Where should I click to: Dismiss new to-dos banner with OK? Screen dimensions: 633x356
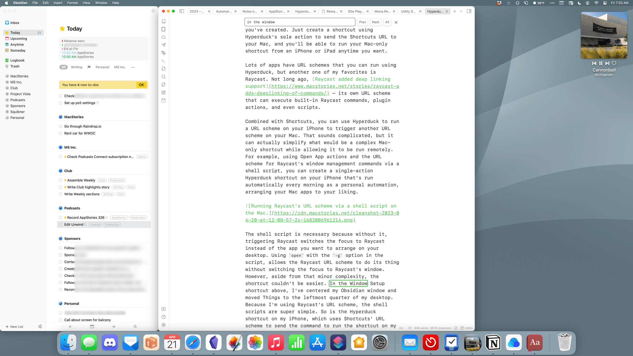(141, 85)
